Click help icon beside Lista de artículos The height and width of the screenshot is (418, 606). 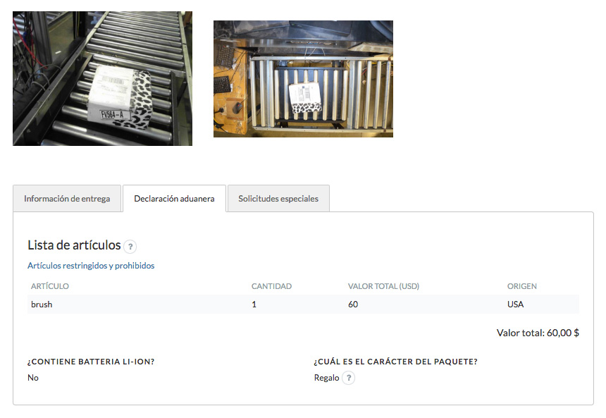coord(130,247)
